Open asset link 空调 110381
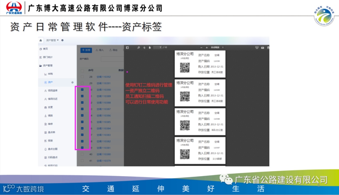 104,148
